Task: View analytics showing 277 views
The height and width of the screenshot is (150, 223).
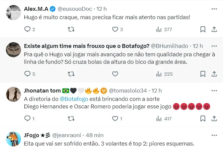Action: [164, 29]
